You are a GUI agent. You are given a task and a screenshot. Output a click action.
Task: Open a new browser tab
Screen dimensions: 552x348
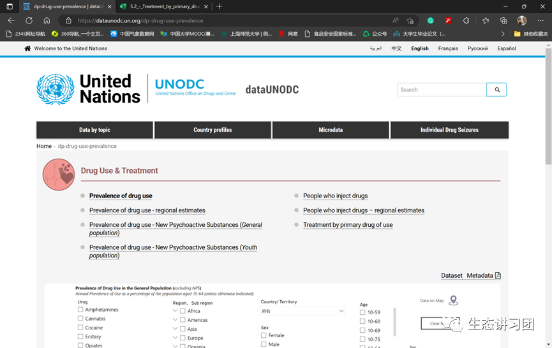(x=220, y=6)
